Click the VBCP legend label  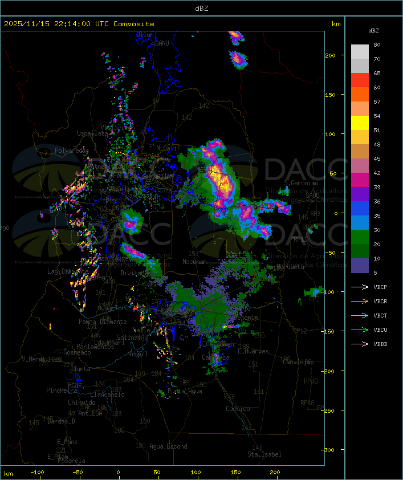point(380,287)
